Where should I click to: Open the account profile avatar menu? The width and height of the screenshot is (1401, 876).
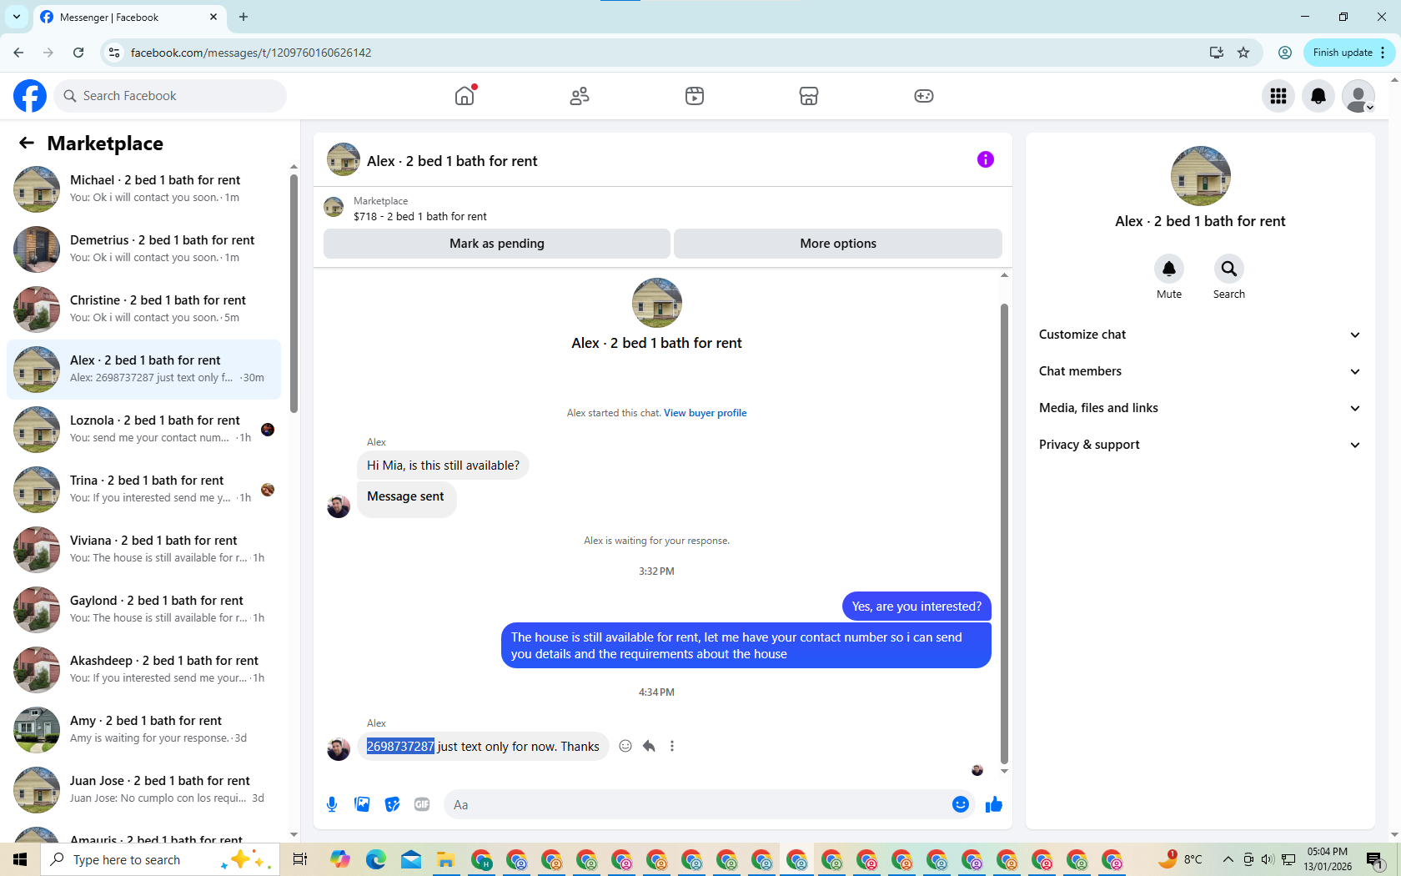[x=1358, y=96]
